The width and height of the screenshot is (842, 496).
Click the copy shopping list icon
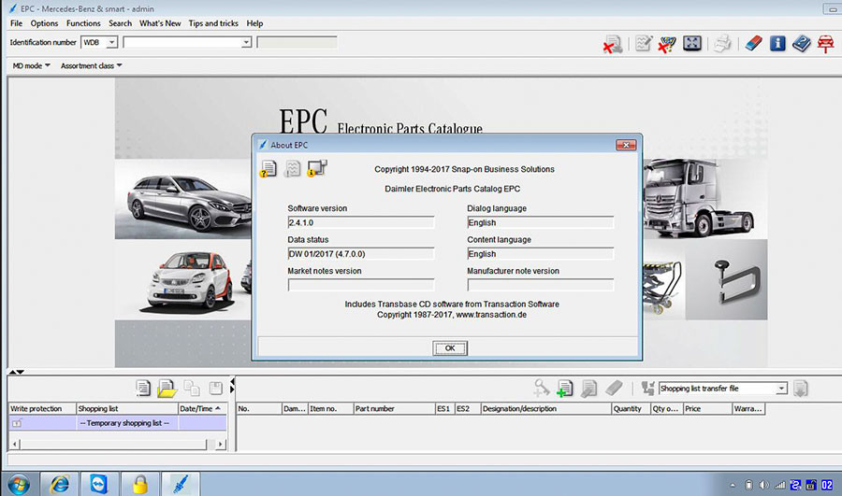tap(192, 388)
